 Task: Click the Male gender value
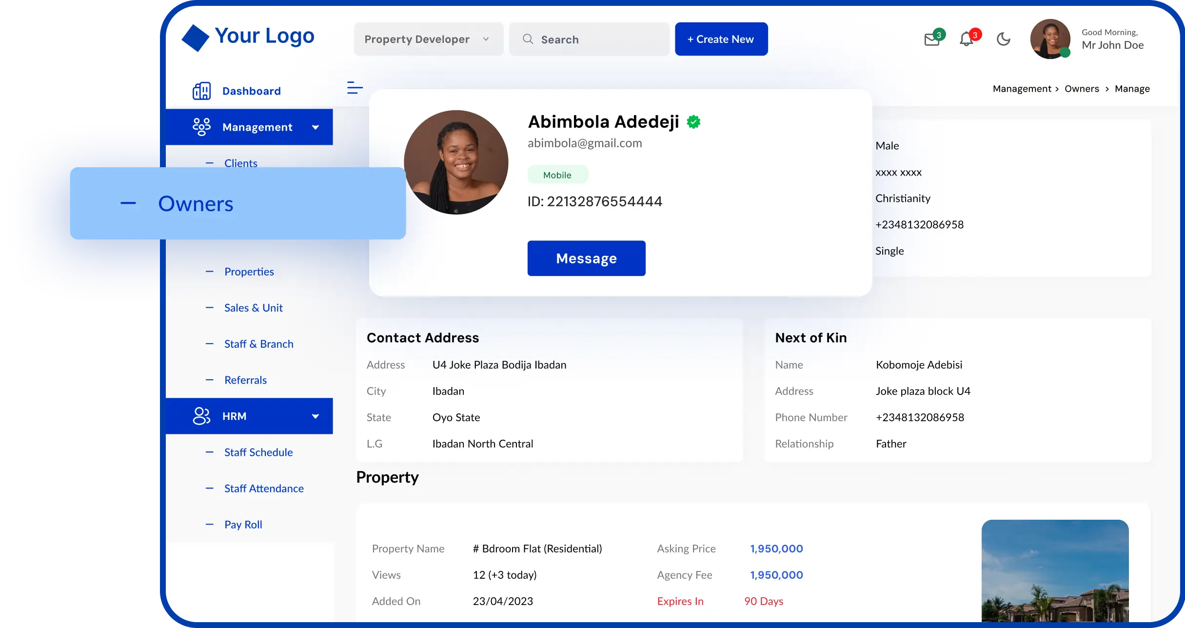887,145
